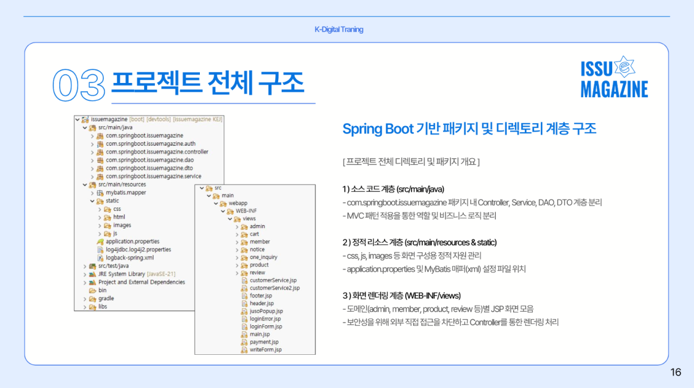This screenshot has width=694, height=388.
Task: Click the logback-spring.xml file icon
Action: pos(100,258)
